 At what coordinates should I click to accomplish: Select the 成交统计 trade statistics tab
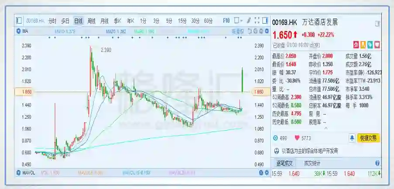(x=312, y=163)
